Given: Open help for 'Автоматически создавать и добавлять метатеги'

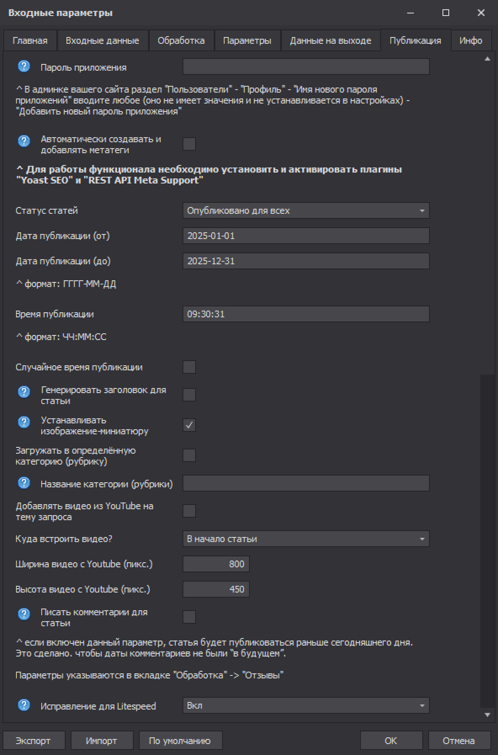Looking at the screenshot, I should coord(24,141).
